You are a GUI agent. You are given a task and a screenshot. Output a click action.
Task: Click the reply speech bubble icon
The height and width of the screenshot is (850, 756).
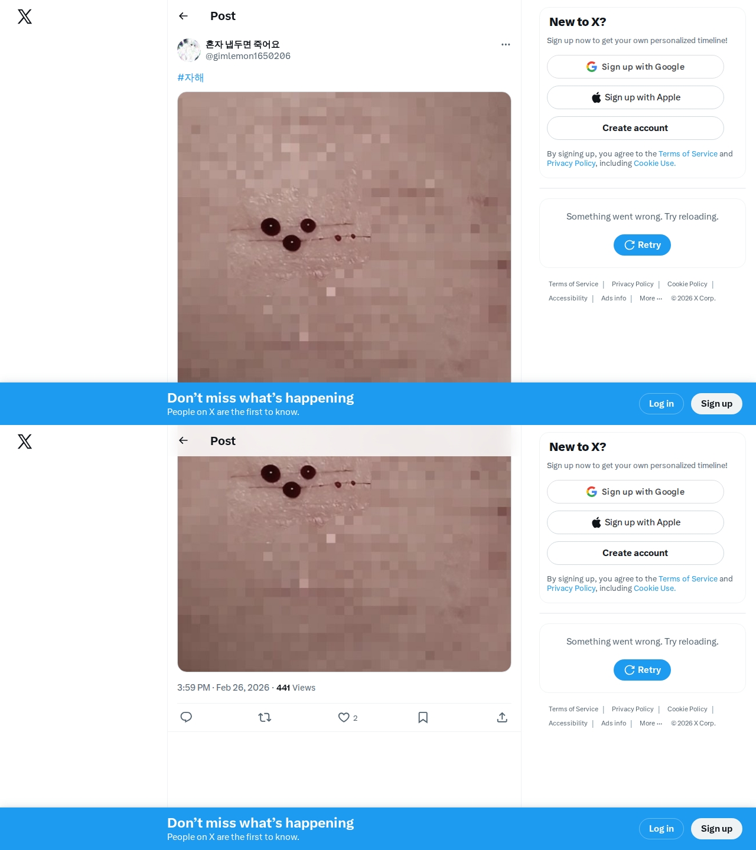coord(186,717)
